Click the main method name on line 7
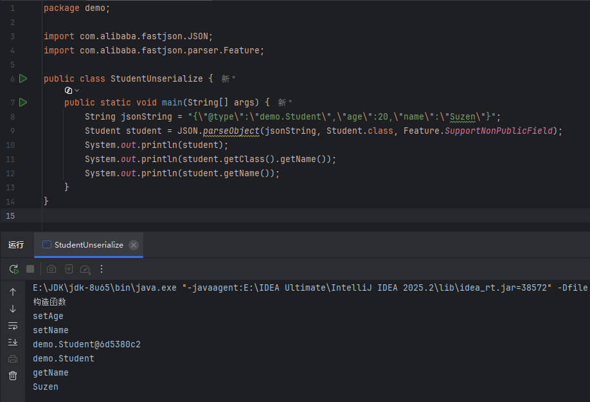 coord(172,102)
